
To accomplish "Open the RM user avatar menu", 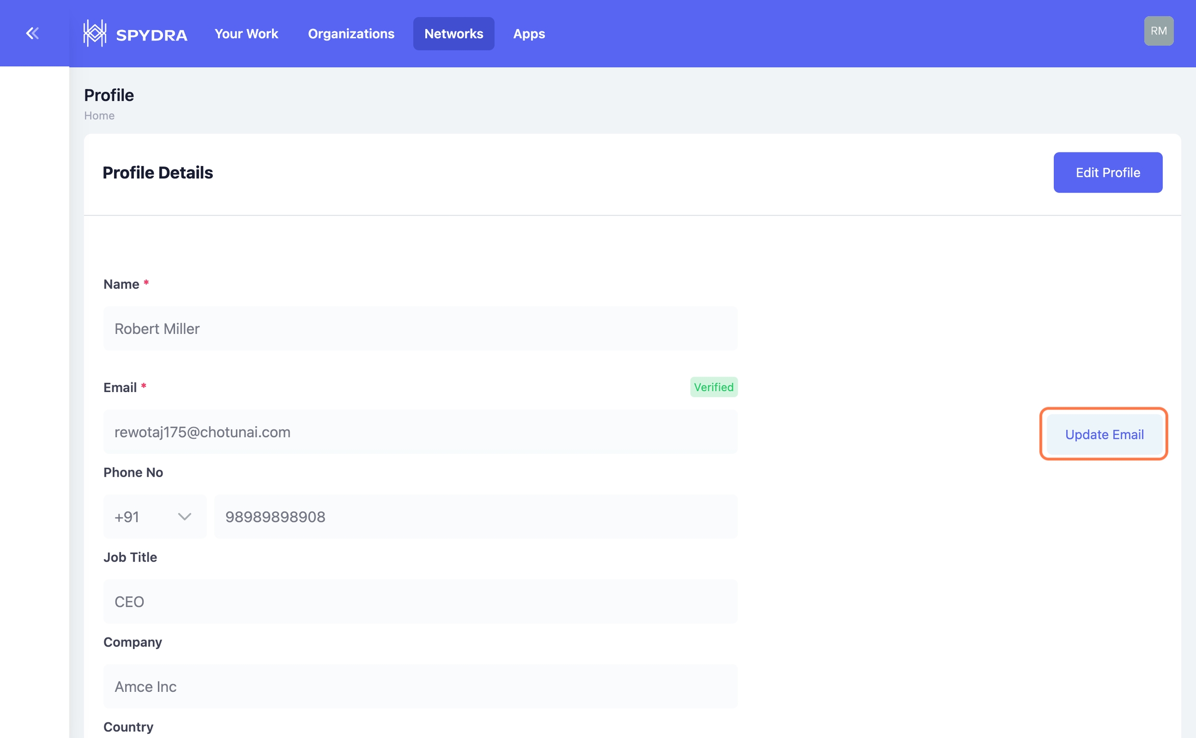I will point(1158,31).
